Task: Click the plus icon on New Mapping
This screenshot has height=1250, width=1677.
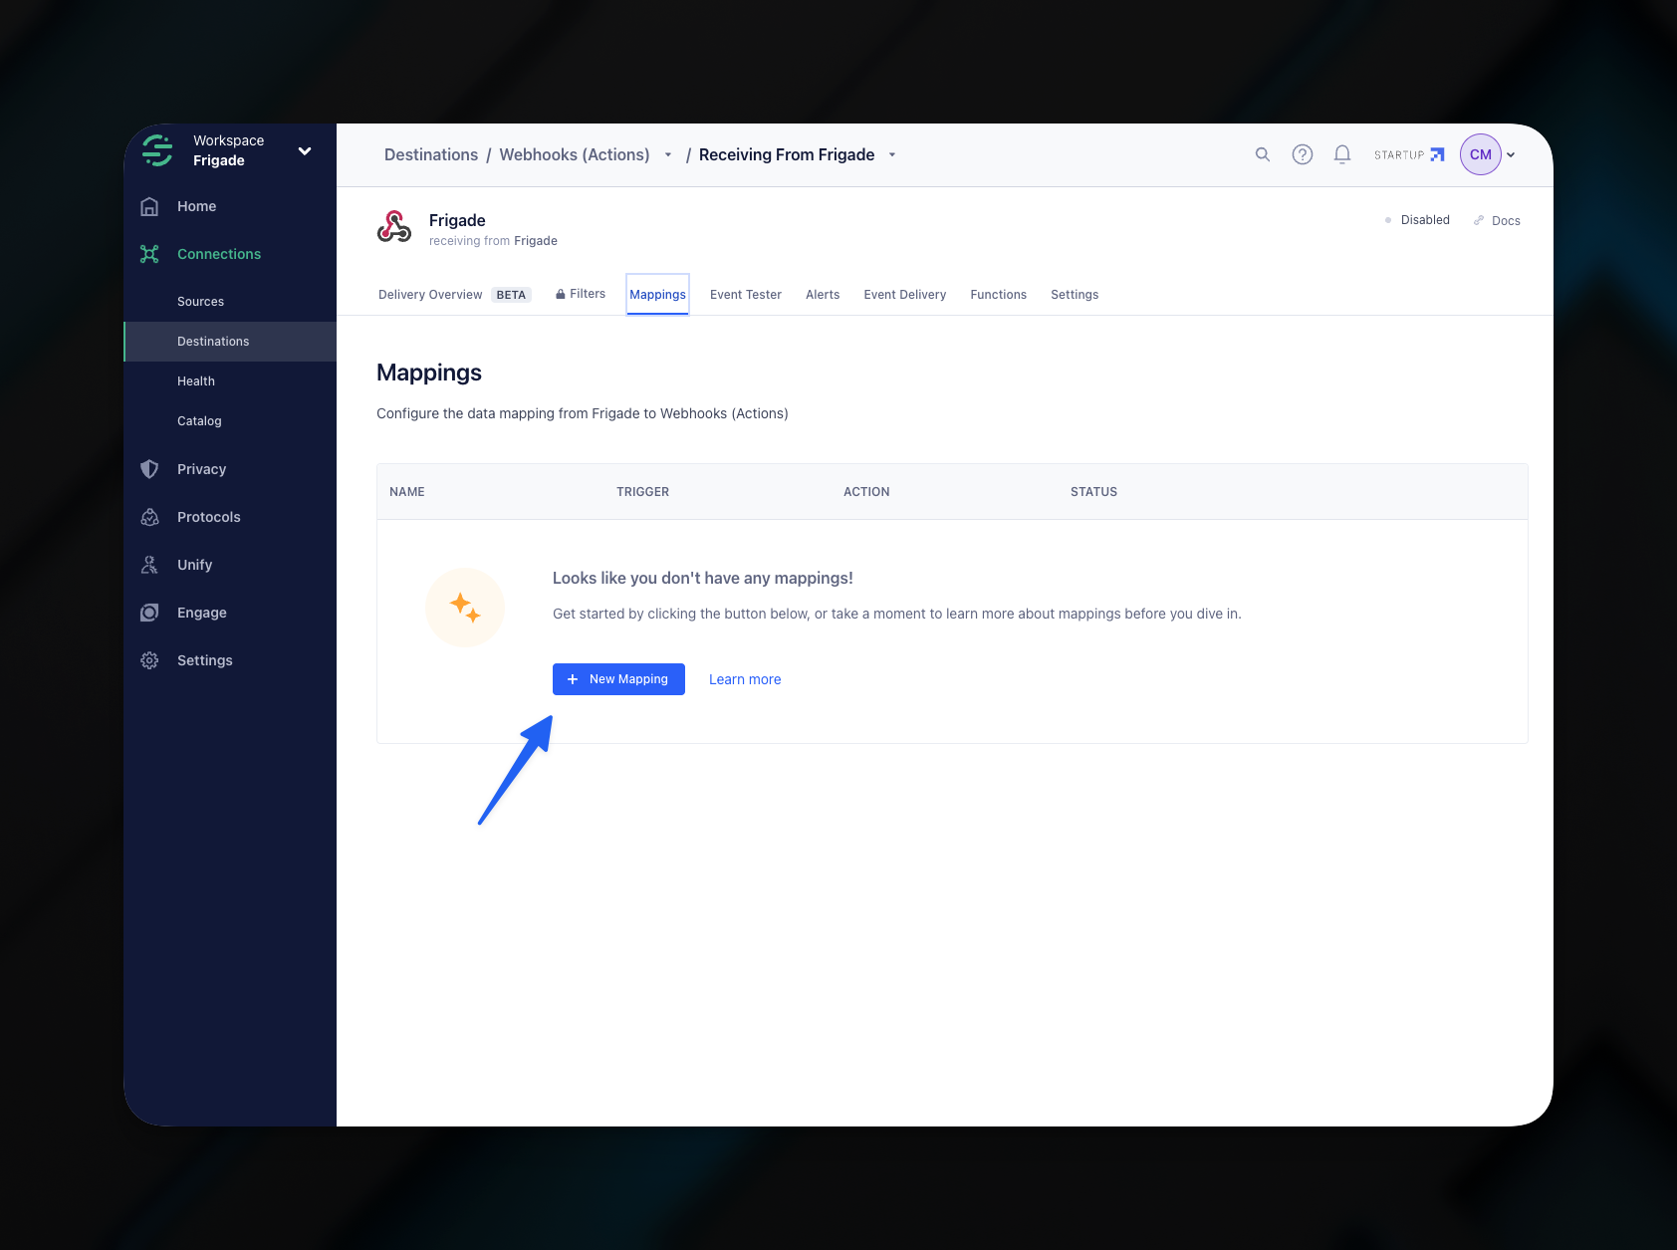Action: click(x=573, y=679)
